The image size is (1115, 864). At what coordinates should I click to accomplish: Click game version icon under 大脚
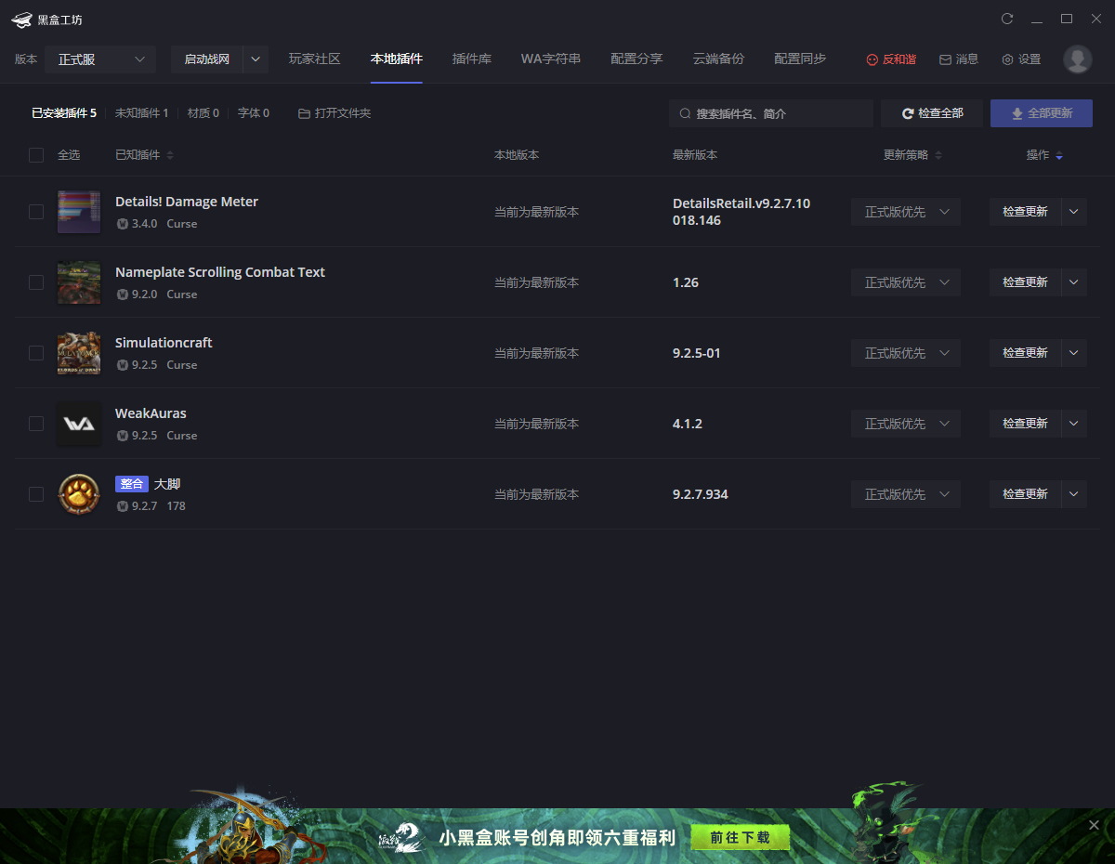122,506
